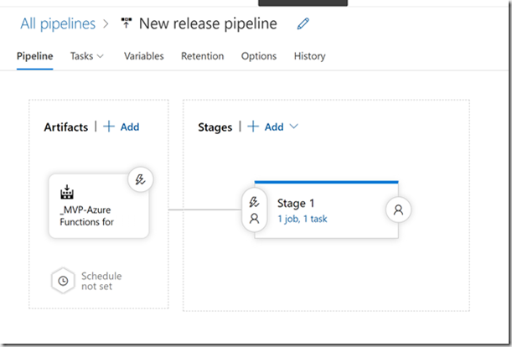Open the Options tab
This screenshot has width=512, height=347.
[259, 56]
